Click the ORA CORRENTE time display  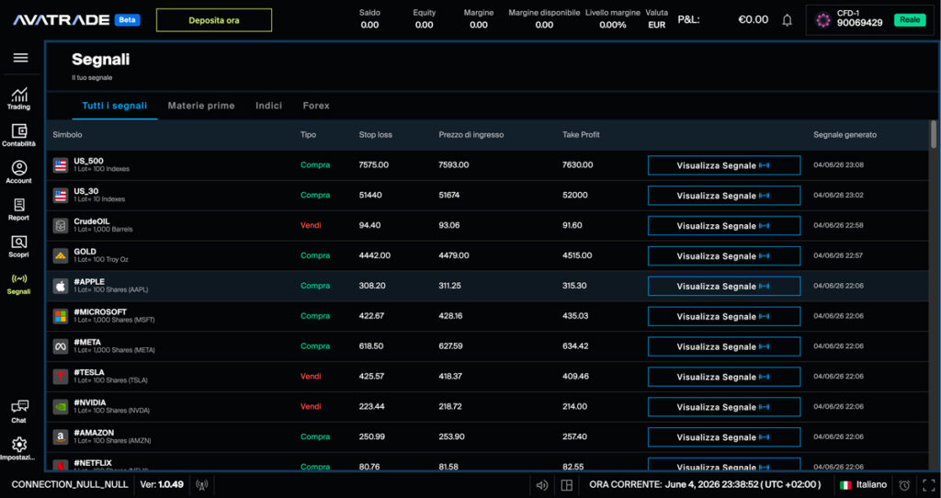(x=705, y=485)
